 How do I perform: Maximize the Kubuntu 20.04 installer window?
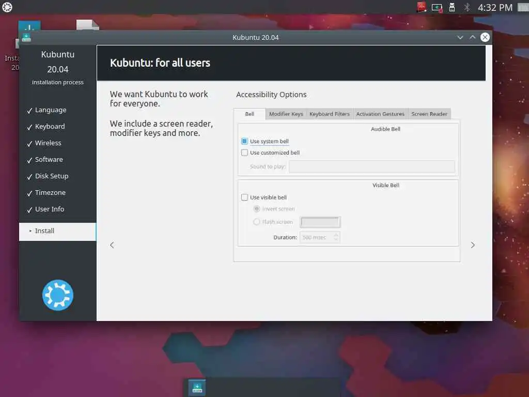coord(473,37)
